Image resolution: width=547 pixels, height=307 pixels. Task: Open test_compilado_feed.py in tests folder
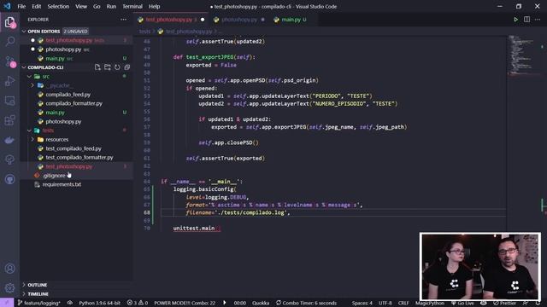pos(74,148)
